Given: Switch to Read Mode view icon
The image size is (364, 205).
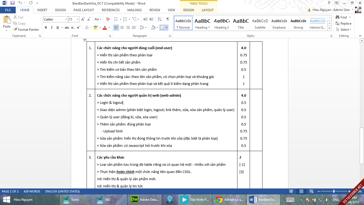Looking at the screenshot, I should click(x=291, y=191).
